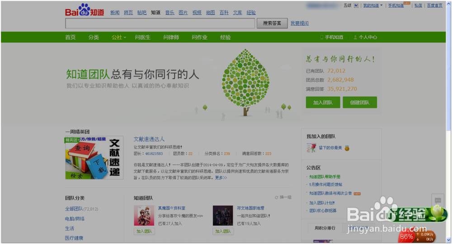Open 问医生 in the green navigation bar
Viewport: 452px width, 244px height.
(x=143, y=37)
